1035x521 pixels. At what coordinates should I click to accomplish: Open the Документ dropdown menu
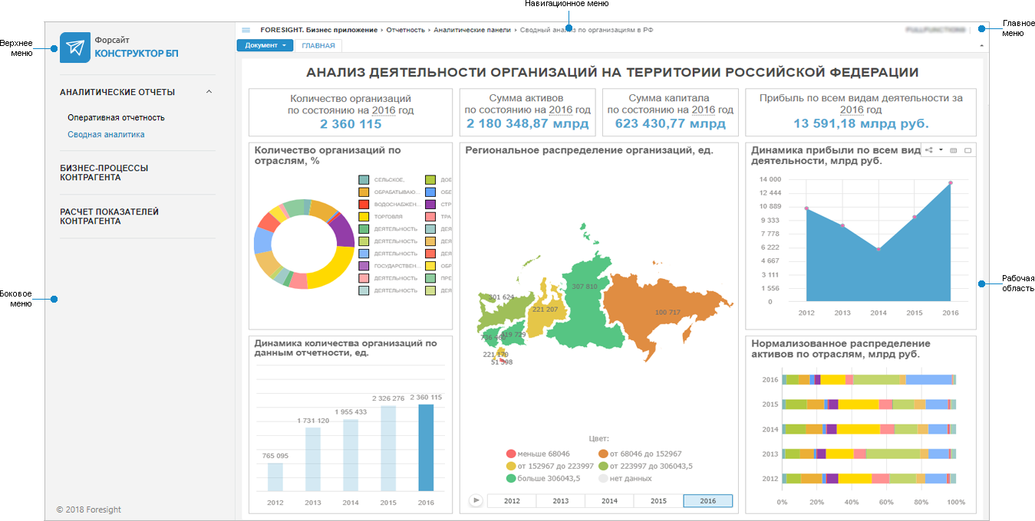point(265,46)
